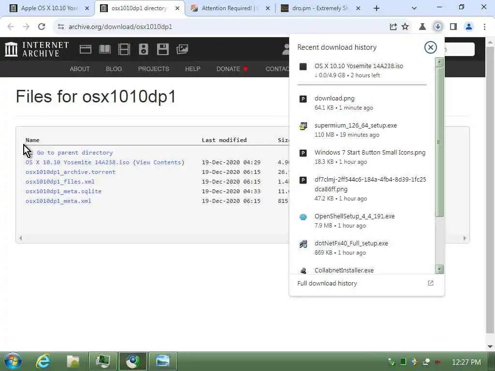Screen dimensions: 495x371
Task: Click the browser back arrow
Action: [x=11, y=27]
